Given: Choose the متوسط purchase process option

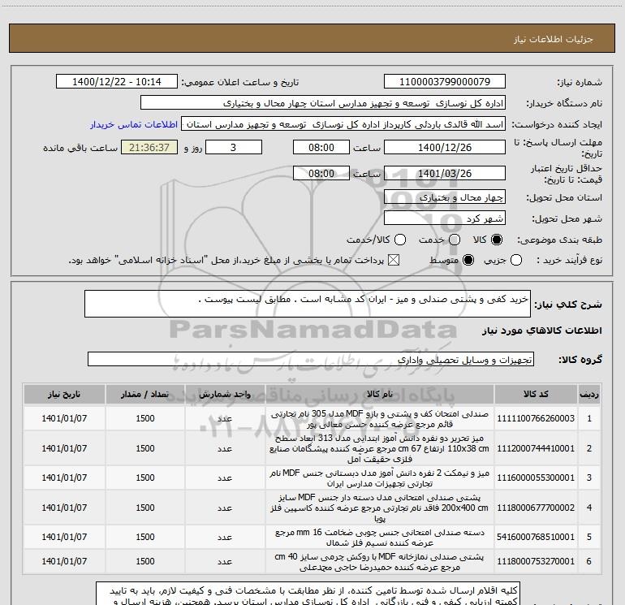Looking at the screenshot, I should click(x=468, y=260).
